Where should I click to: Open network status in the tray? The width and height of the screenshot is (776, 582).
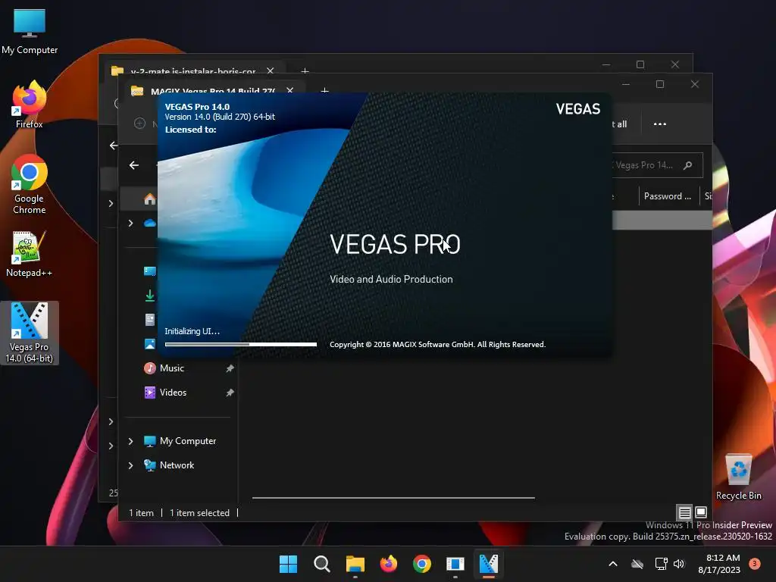[x=661, y=564]
